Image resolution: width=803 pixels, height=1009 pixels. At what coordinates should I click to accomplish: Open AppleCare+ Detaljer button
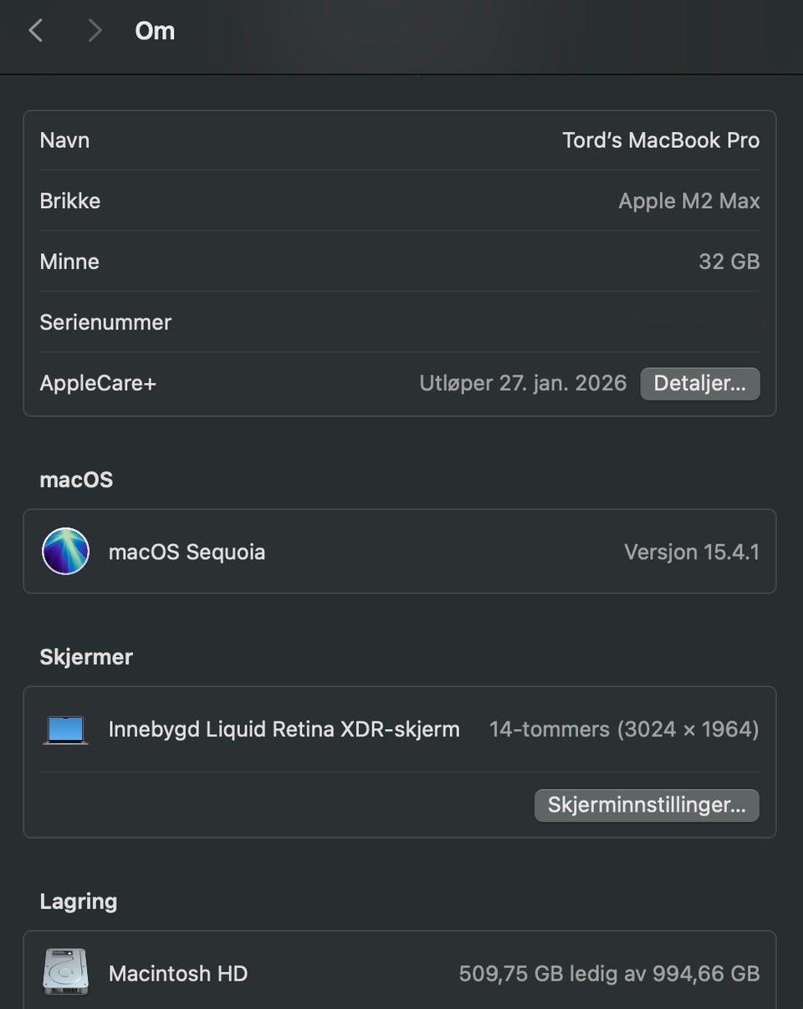(699, 384)
